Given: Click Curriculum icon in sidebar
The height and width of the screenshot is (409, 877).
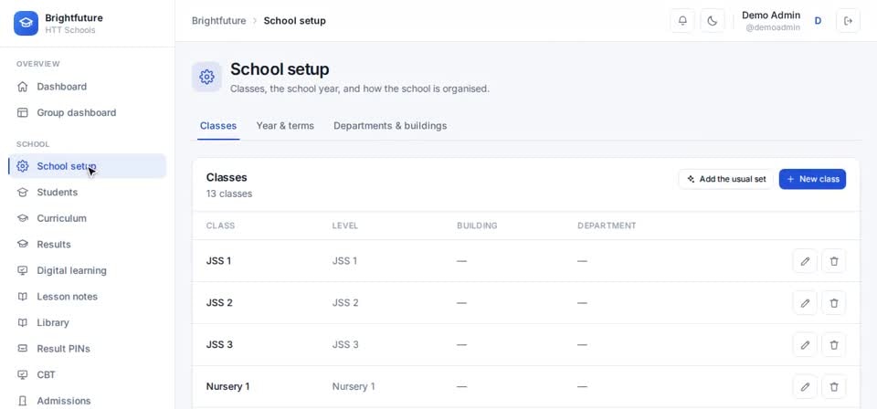Looking at the screenshot, I should click(22, 218).
